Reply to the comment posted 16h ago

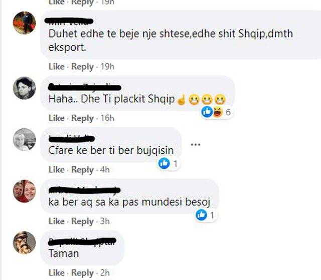coord(82,118)
